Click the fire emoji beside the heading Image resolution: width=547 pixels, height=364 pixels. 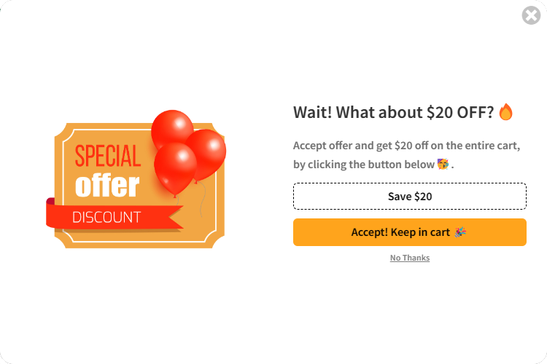[506, 112]
